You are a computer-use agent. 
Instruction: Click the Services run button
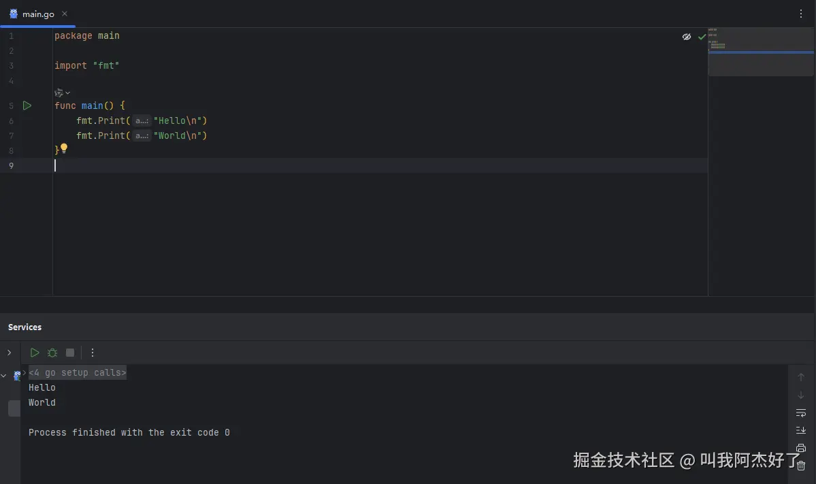(34, 353)
